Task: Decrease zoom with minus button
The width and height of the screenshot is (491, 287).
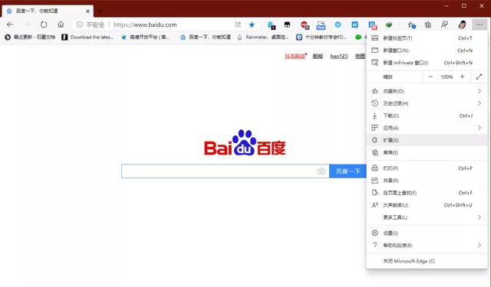Action: tap(430, 77)
